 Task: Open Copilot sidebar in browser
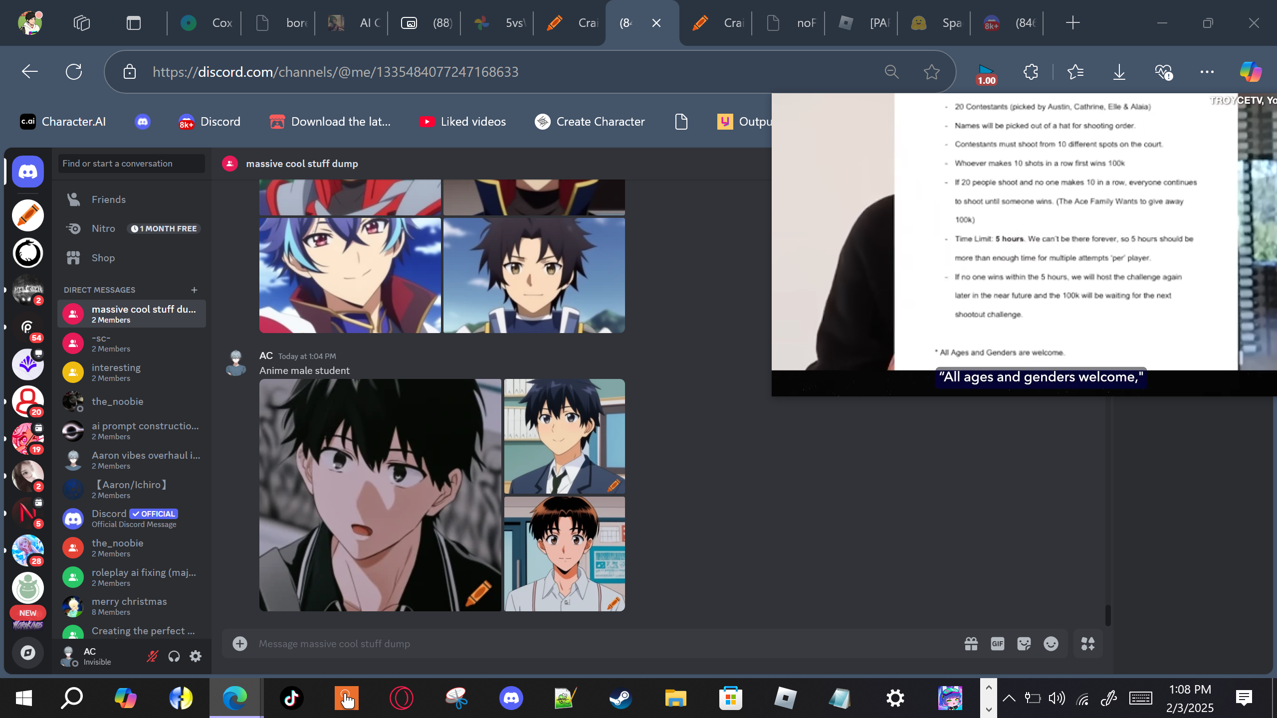pyautogui.click(x=1251, y=72)
